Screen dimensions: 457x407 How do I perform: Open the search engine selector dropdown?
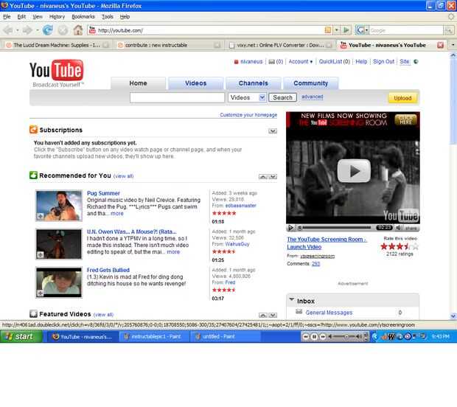coord(366,30)
